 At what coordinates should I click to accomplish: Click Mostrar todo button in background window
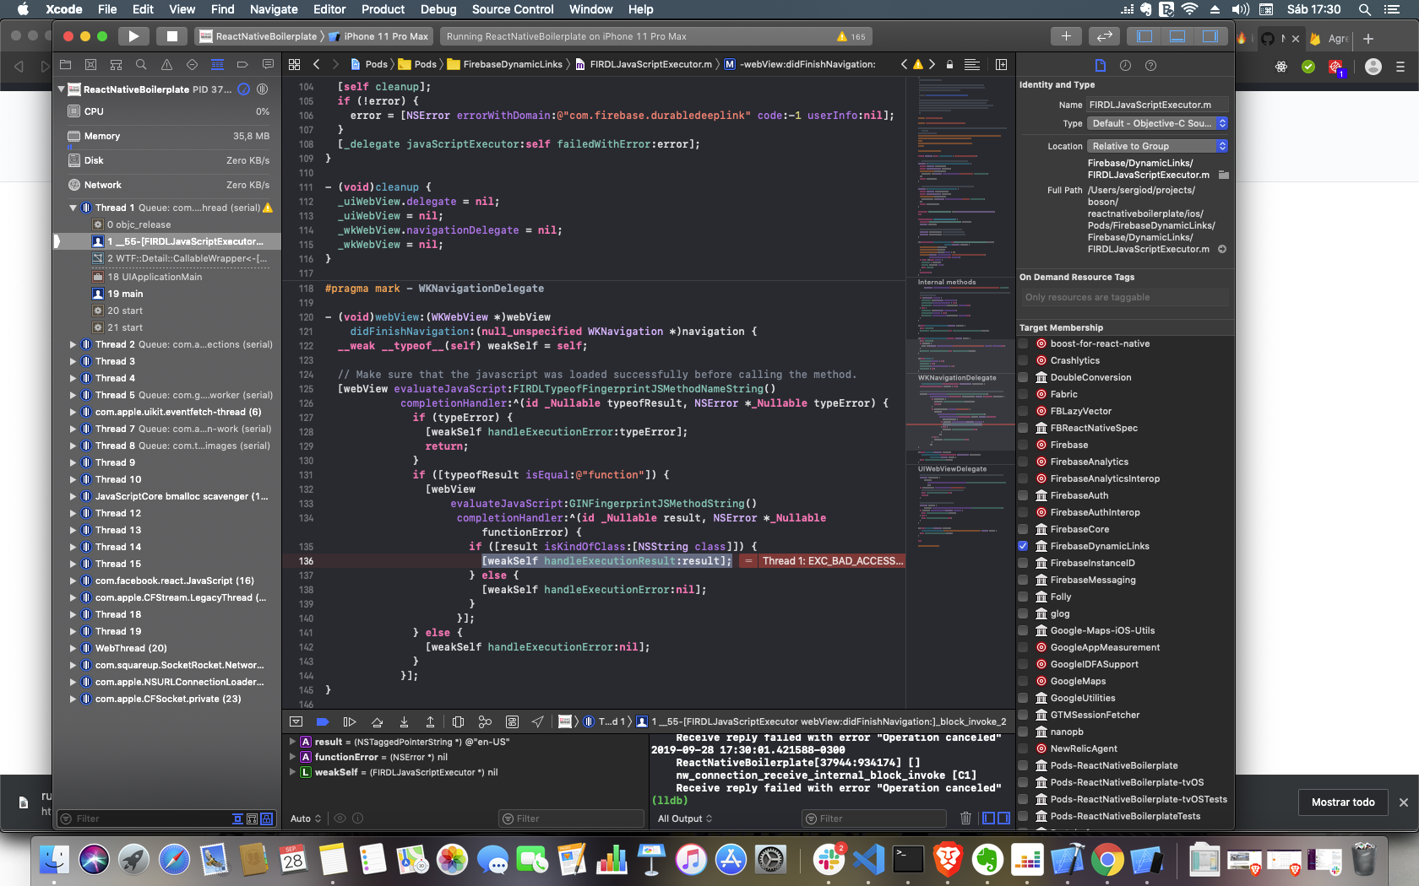pyautogui.click(x=1343, y=802)
